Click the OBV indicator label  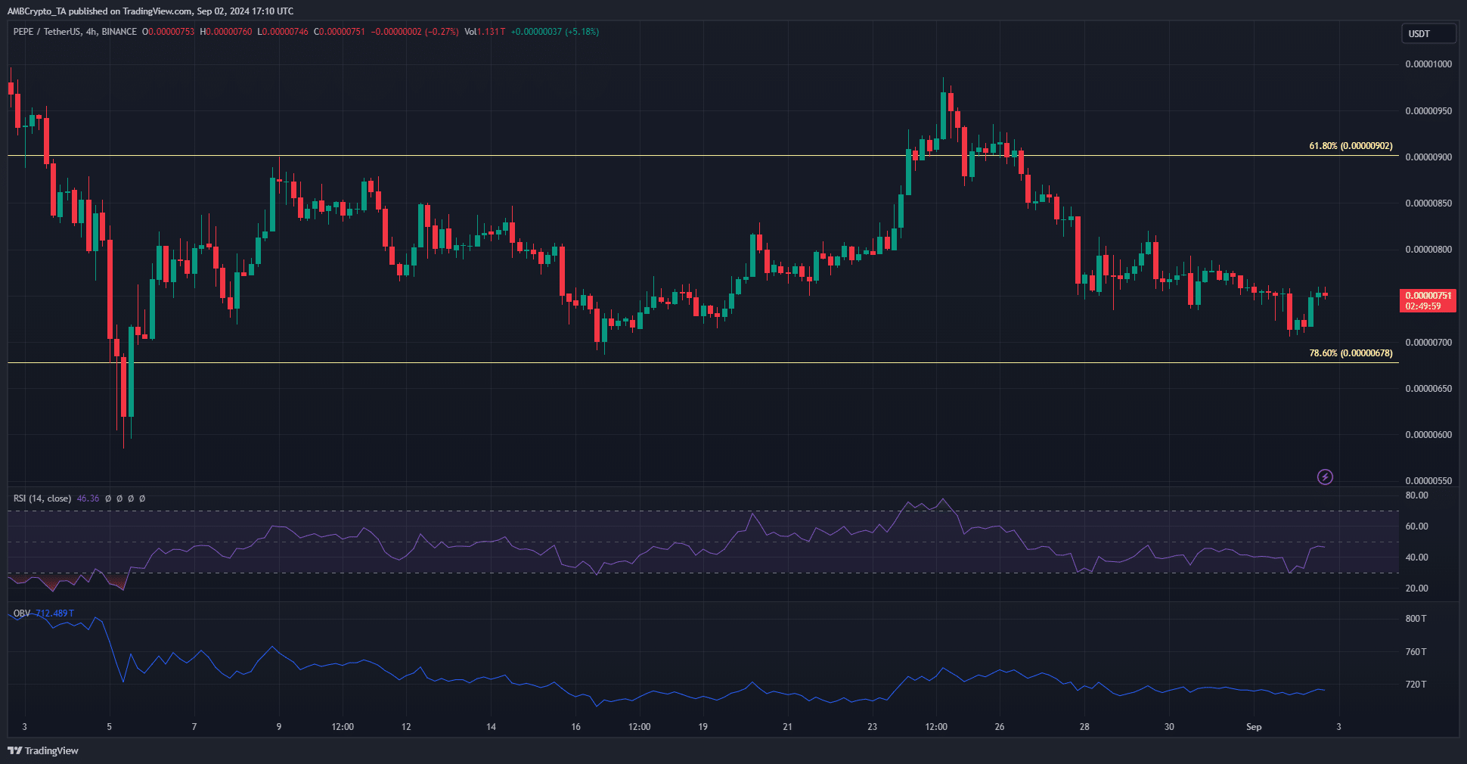click(22, 613)
